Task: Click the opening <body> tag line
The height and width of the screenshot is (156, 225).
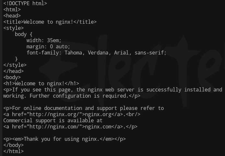Action: (x=12, y=78)
